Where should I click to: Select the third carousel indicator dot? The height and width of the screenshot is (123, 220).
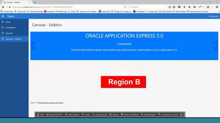pyautogui.click(x=126, y=58)
